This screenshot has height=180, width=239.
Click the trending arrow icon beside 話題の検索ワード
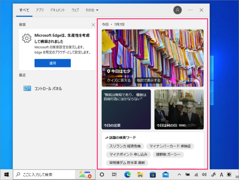pyautogui.click(x=106, y=138)
